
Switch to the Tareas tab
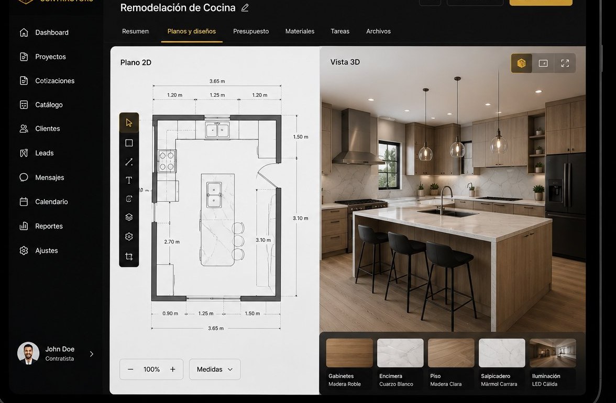[340, 31]
